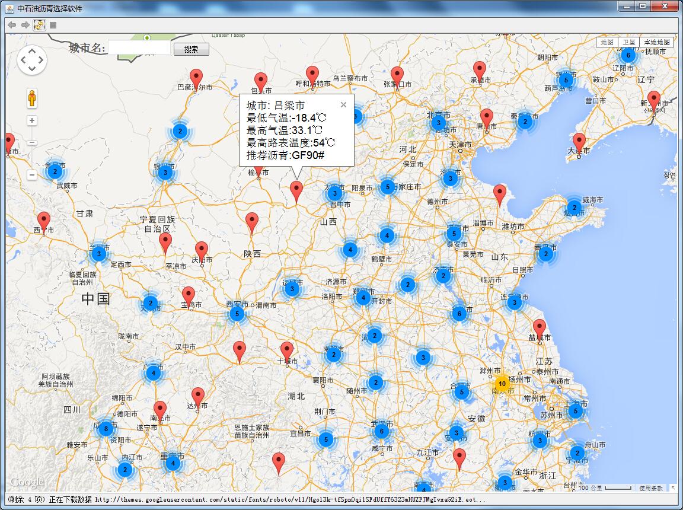
Task: Expand the cluster marker 8 near 成都
Action: pos(106,428)
